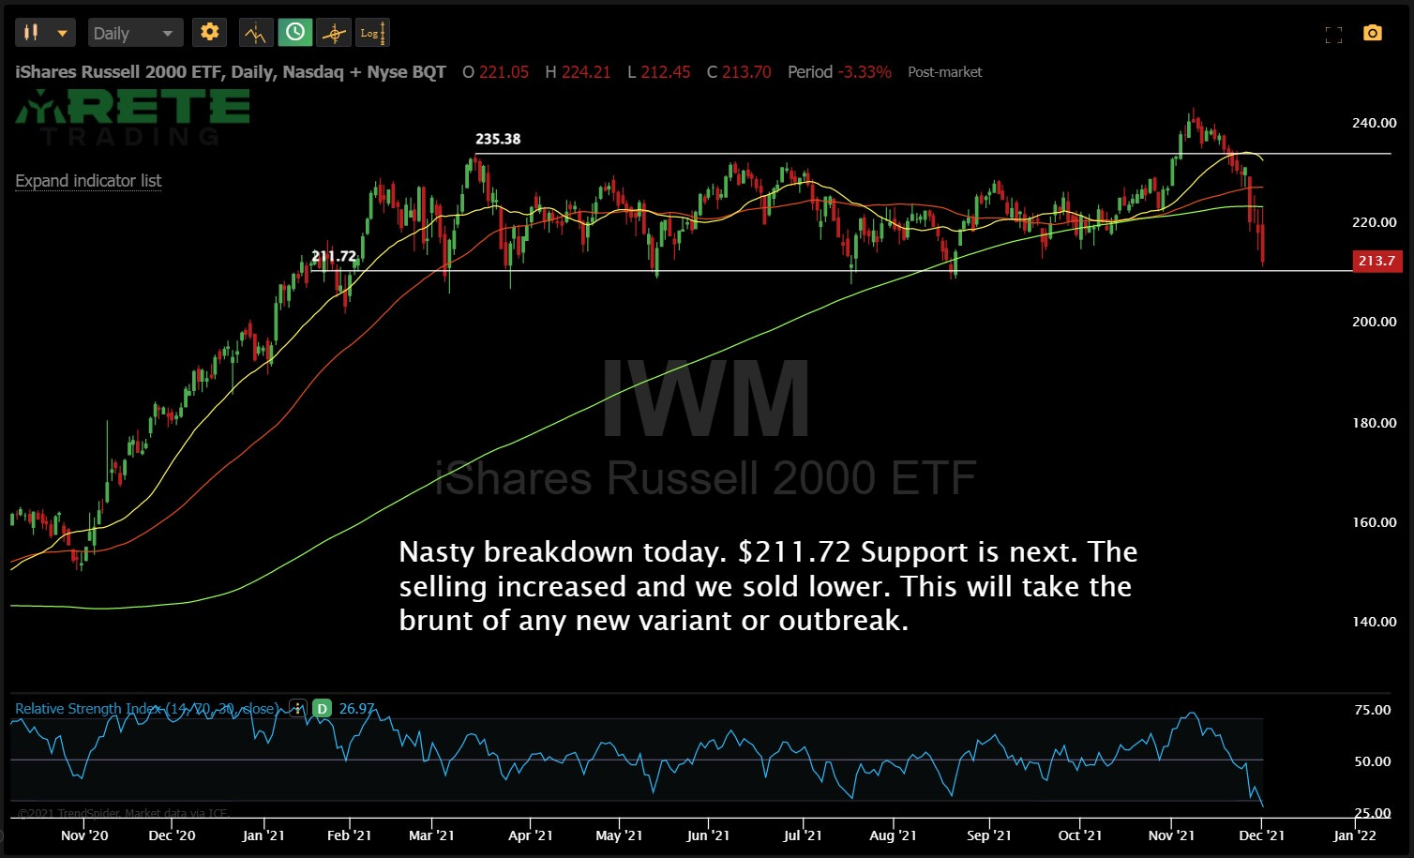Click the Nasty breakdown today annotation text
The width and height of the screenshot is (1414, 858).
pos(768,586)
